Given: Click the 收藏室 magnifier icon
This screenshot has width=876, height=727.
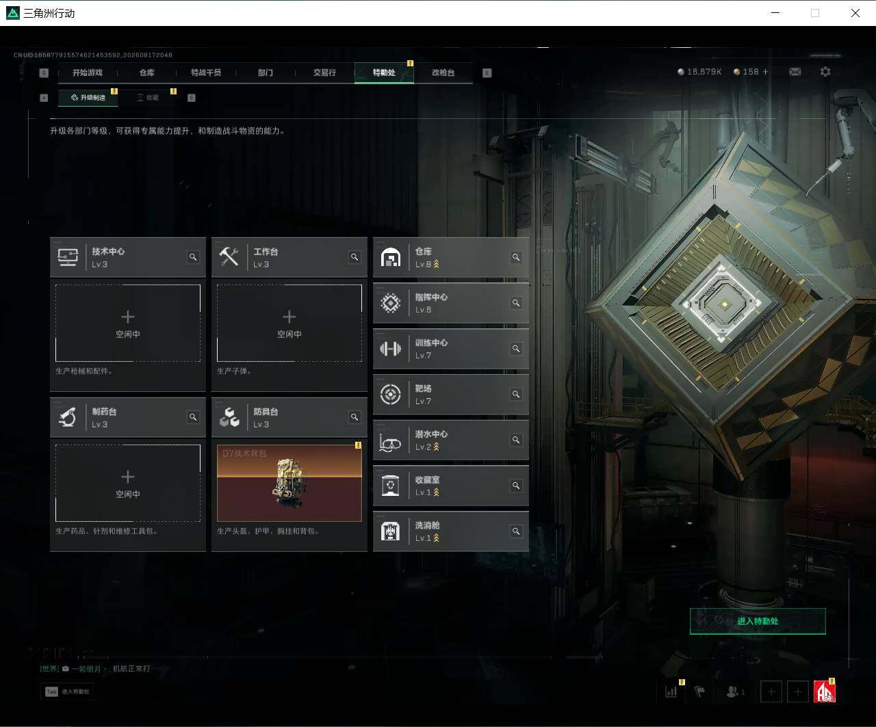Looking at the screenshot, I should 516,486.
